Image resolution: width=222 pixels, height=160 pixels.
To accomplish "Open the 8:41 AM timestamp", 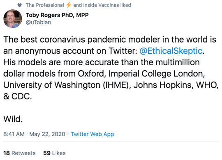I will point(14,134).
